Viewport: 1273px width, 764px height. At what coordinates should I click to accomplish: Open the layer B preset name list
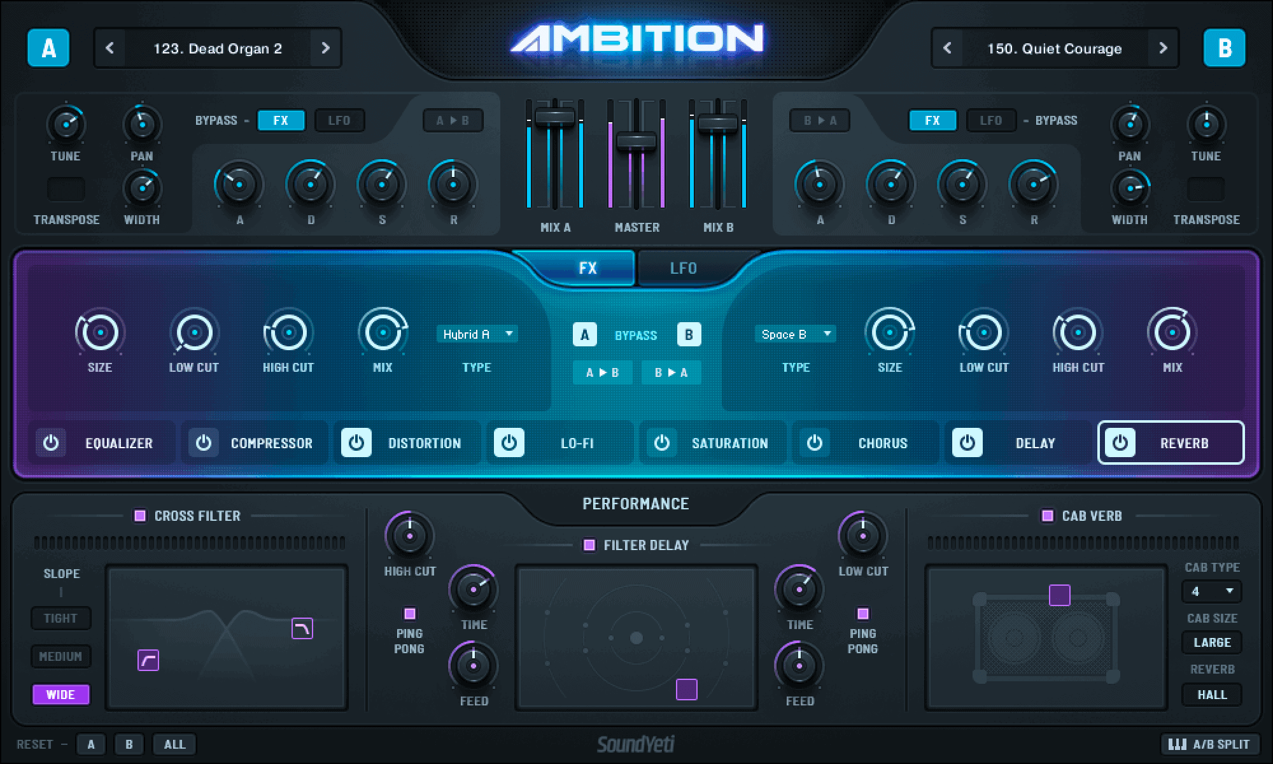point(1055,48)
